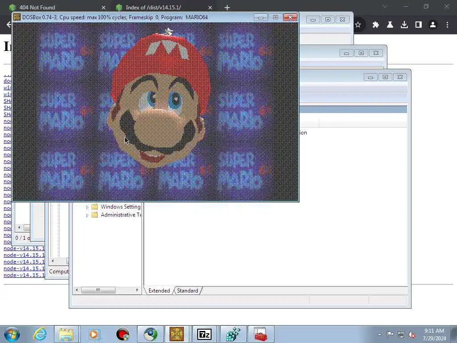Open the taskbar clock showing 9:11 AM
This screenshot has width=457, height=343.
[x=434, y=334]
